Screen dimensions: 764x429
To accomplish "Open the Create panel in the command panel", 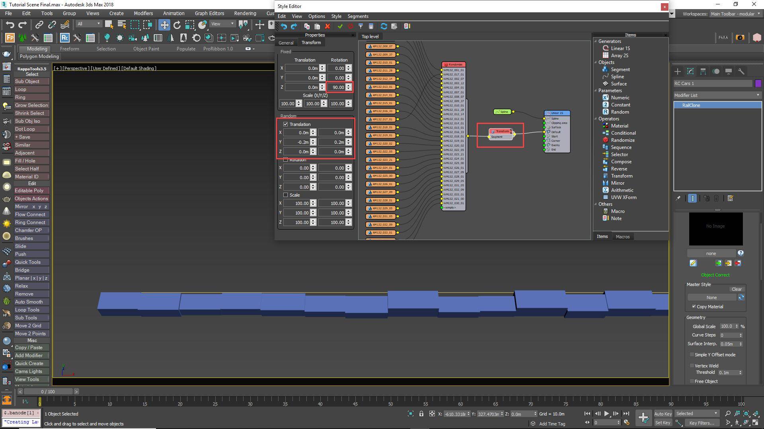I will [678, 71].
